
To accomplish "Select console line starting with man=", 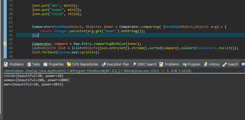I will coord(34,84).
